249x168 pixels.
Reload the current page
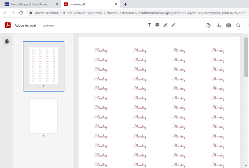pos(21,13)
